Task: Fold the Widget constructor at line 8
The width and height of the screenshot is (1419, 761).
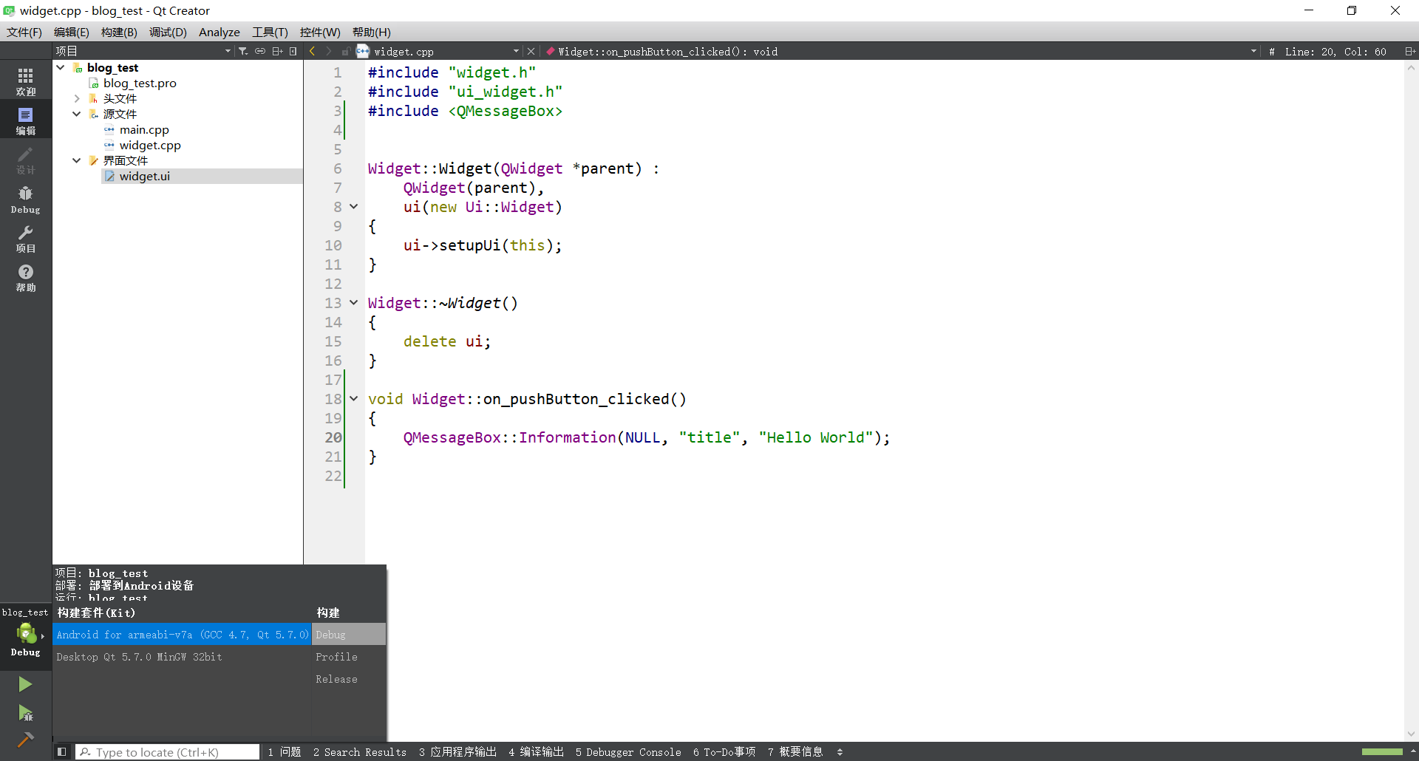Action: 354,207
